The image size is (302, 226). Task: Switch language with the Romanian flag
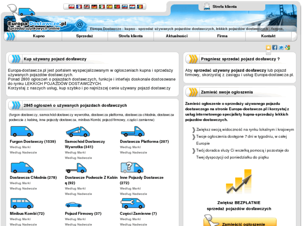pyautogui.click(x=140, y=7)
